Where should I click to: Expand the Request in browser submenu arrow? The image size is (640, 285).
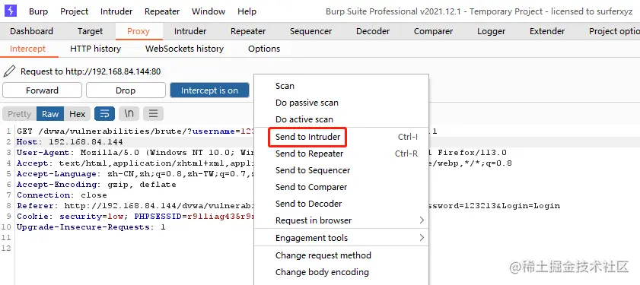click(x=422, y=220)
